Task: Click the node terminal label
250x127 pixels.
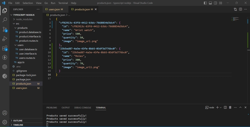Action: (x=210, y=108)
